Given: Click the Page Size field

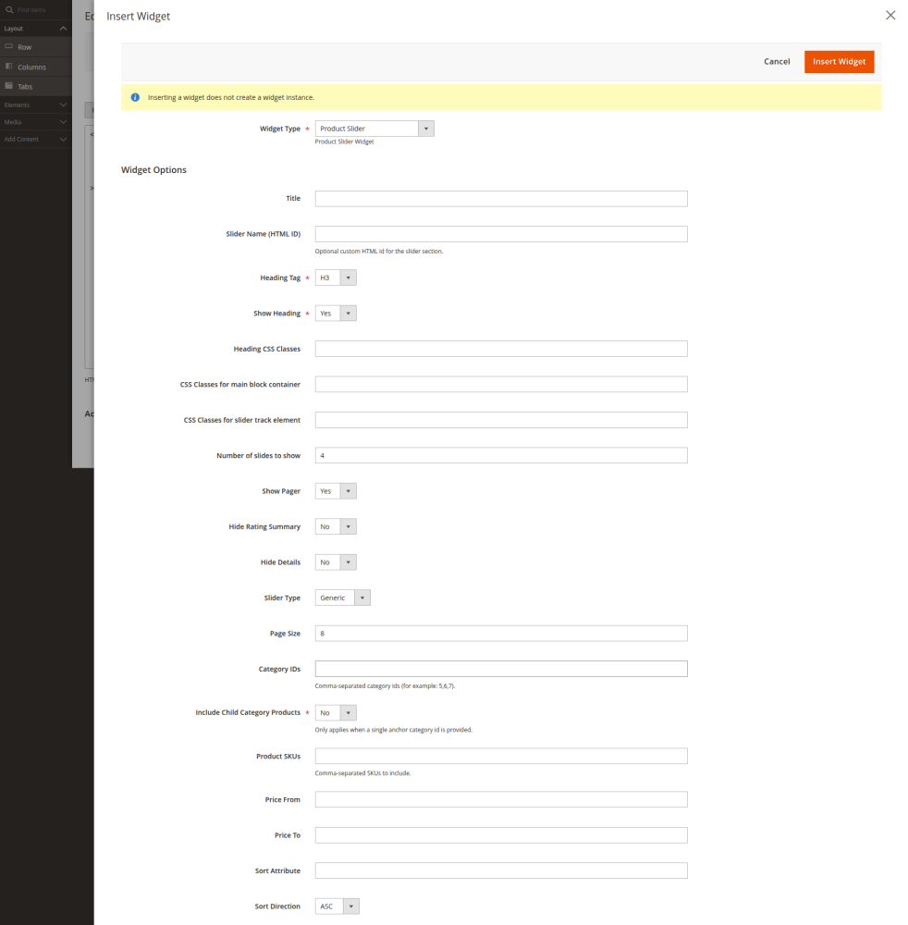Looking at the screenshot, I should (501, 634).
